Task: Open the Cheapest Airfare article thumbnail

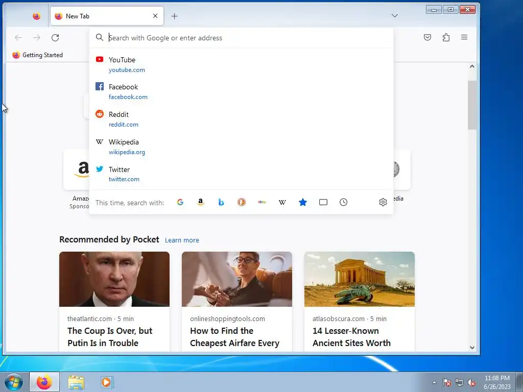Action: pyautogui.click(x=237, y=279)
